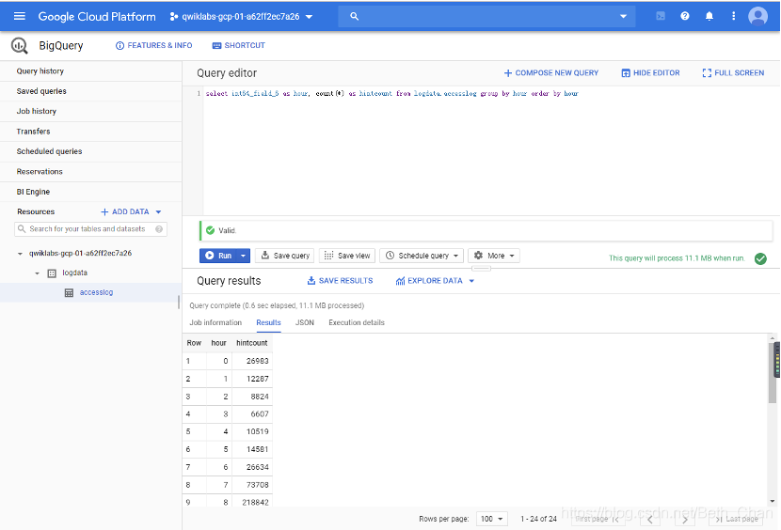Viewport: 781px width, 530px height.
Task: Open Reservations
Action: pos(40,172)
